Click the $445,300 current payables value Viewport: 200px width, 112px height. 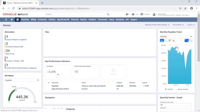pos(120,86)
